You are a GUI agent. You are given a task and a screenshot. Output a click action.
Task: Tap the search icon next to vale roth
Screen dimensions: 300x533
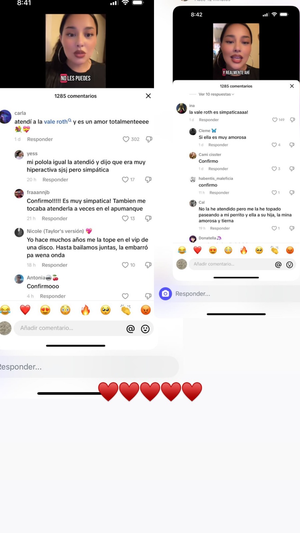[70, 120]
